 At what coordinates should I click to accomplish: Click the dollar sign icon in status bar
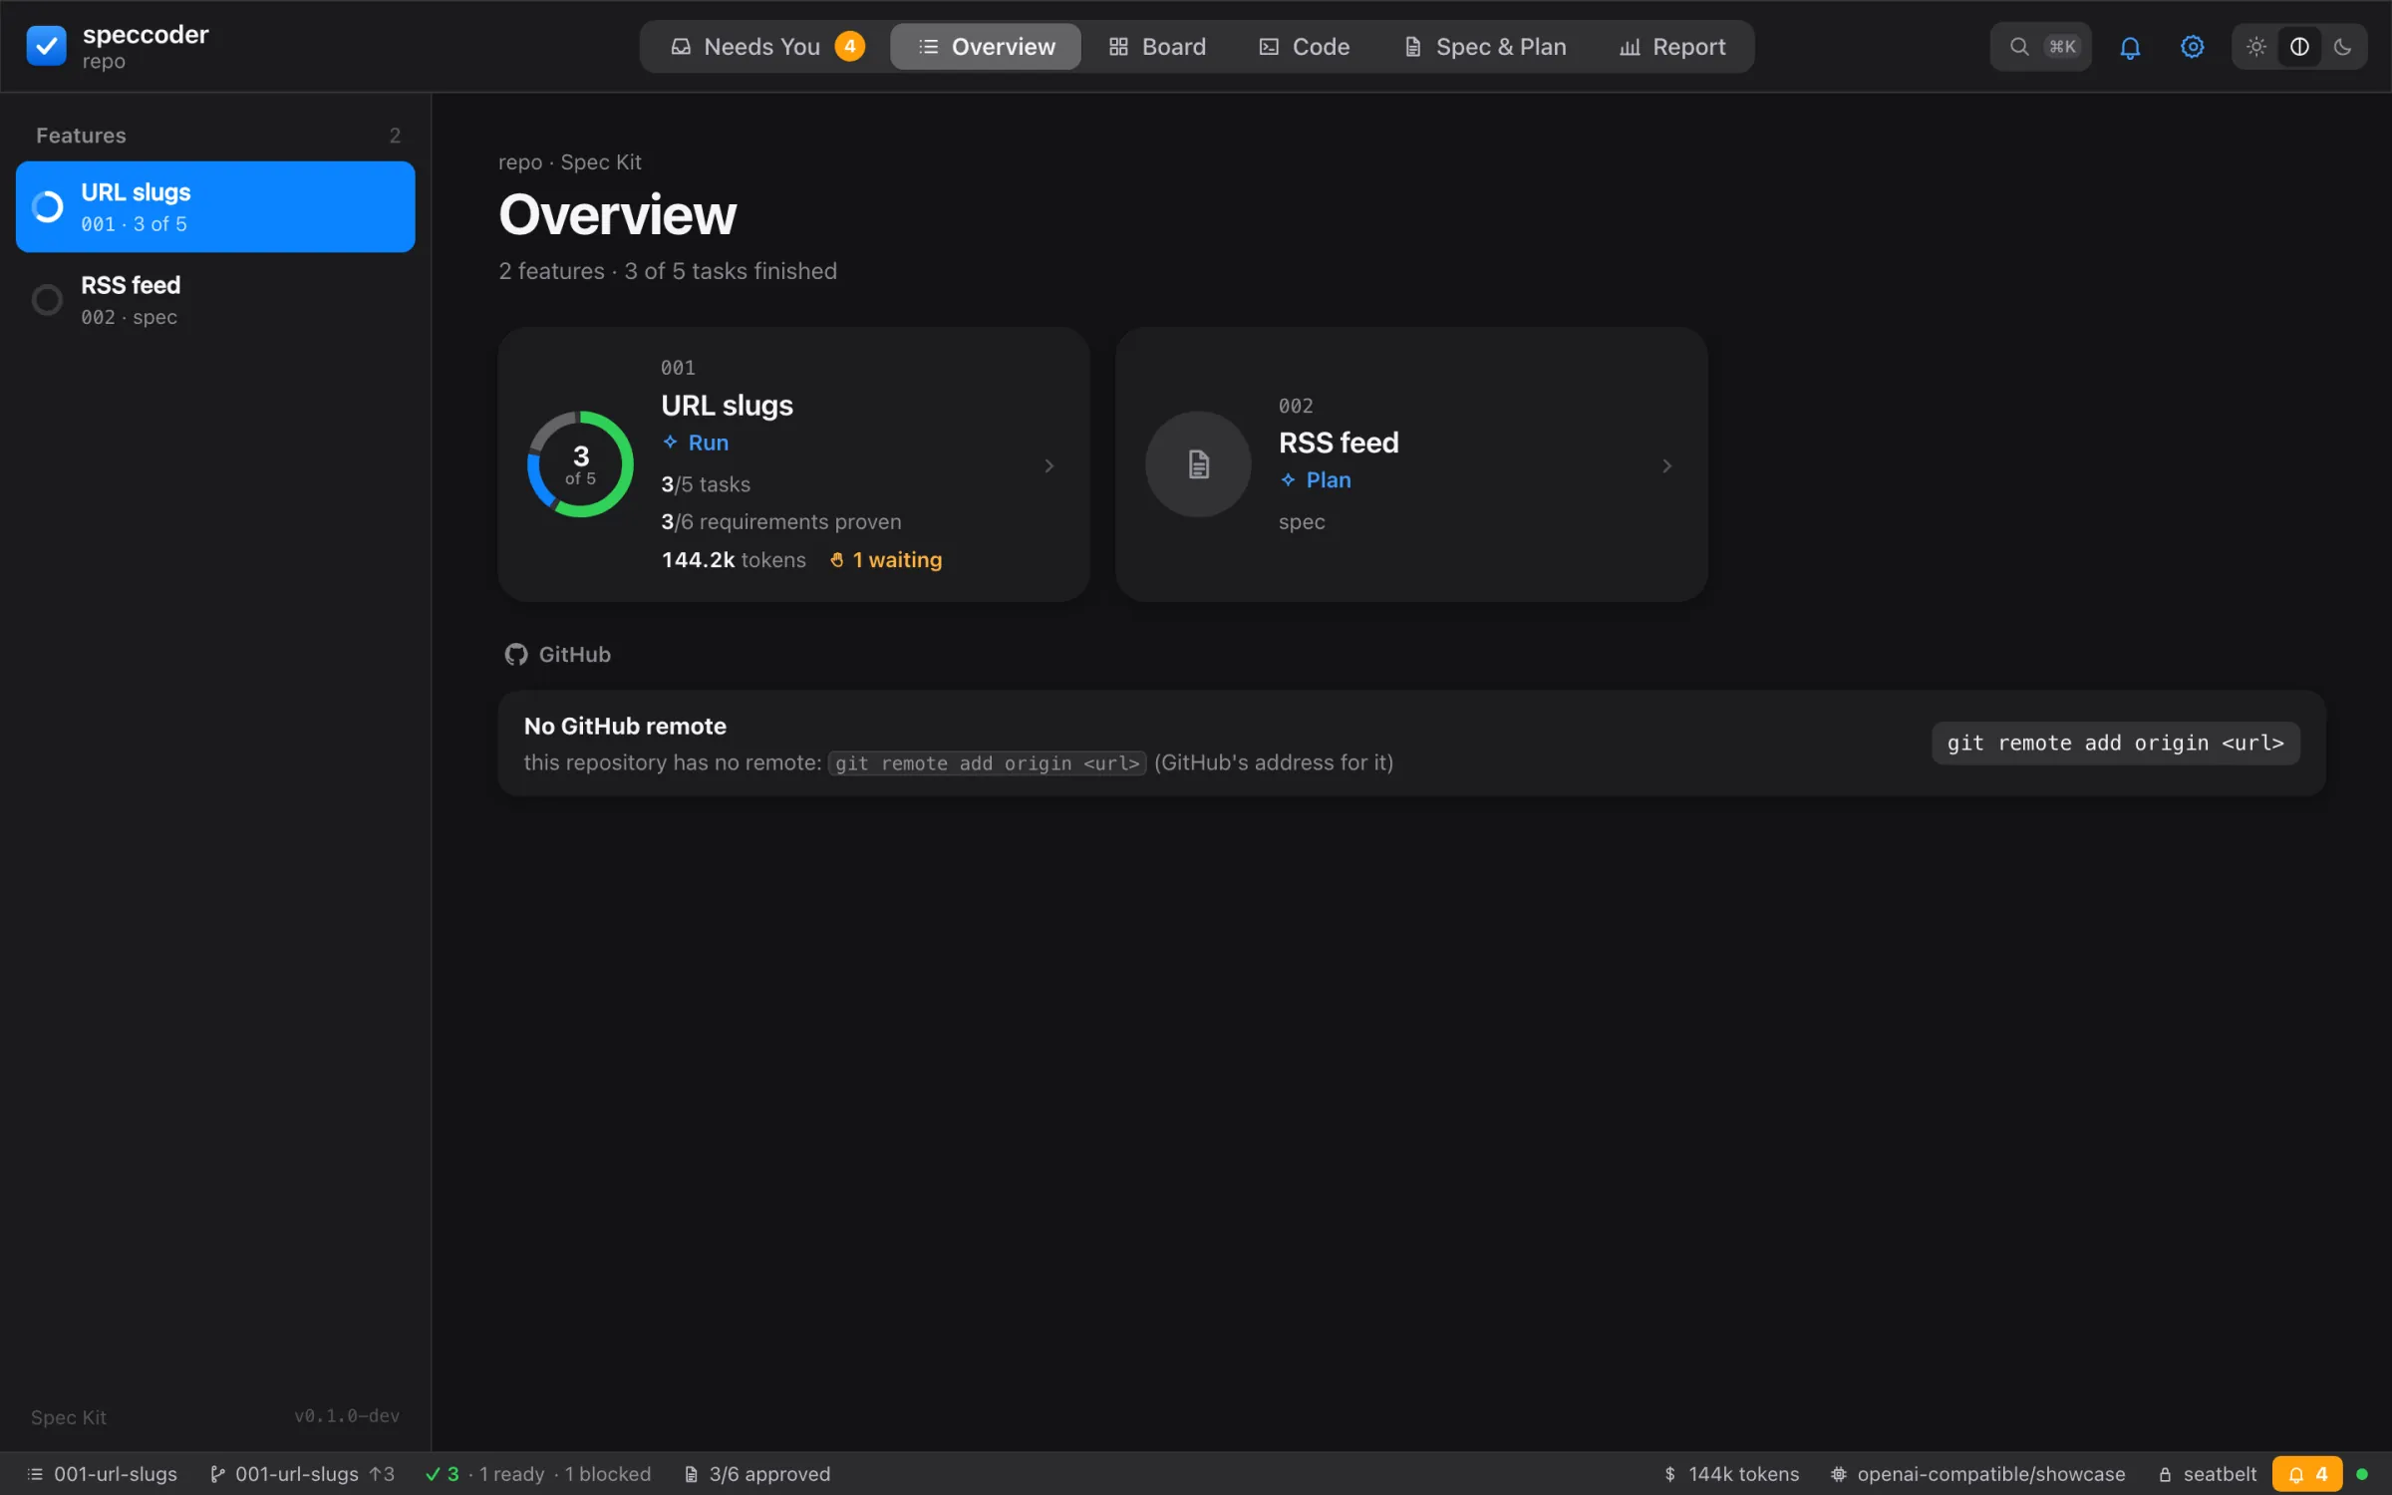click(1669, 1474)
